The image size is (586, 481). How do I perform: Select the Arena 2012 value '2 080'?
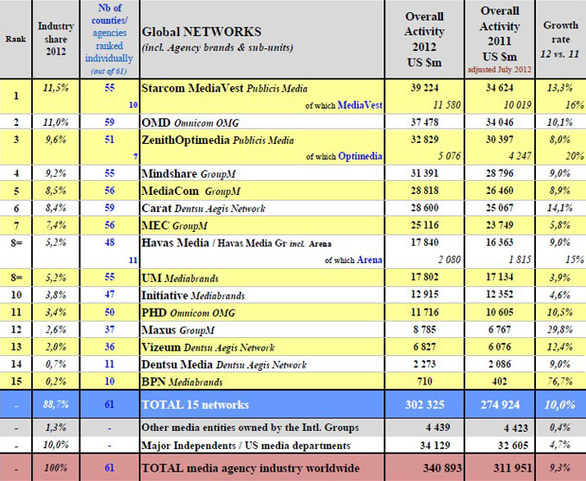point(450,259)
